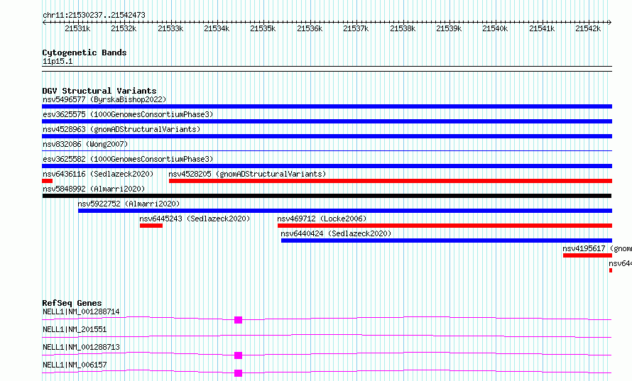Click the 21540k ruler label
Image resolution: width=632 pixels, height=381 pixels.
coord(495,28)
